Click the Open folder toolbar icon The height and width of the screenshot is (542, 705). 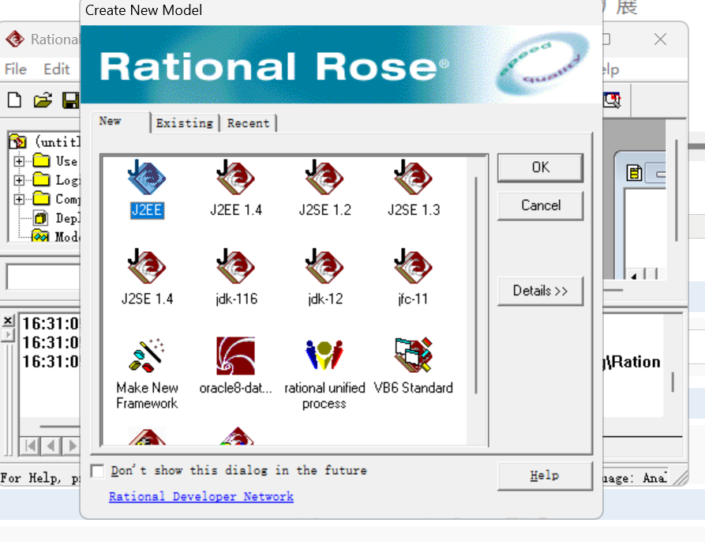pos(43,100)
